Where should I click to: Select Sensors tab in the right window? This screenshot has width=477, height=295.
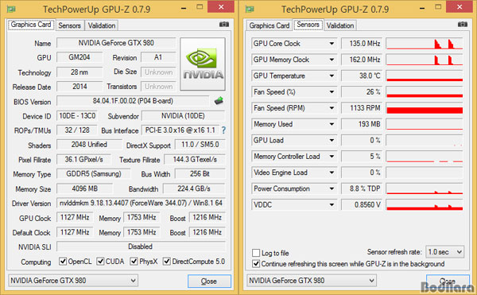click(308, 25)
